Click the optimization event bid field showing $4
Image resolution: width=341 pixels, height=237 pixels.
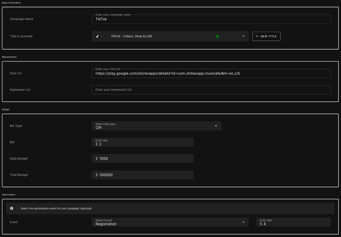[293, 222]
